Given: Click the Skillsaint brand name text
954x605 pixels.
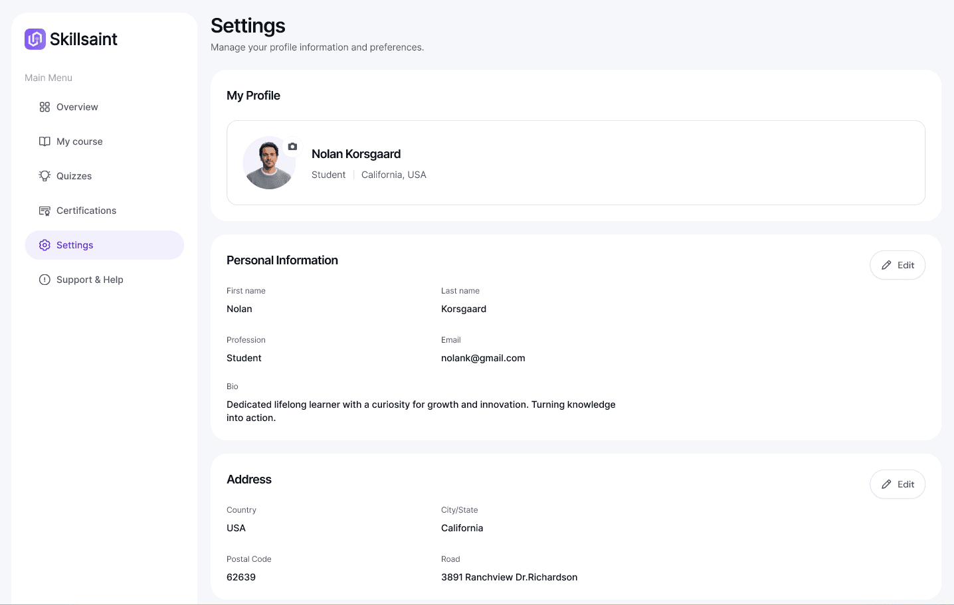Looking at the screenshot, I should 84,39.
